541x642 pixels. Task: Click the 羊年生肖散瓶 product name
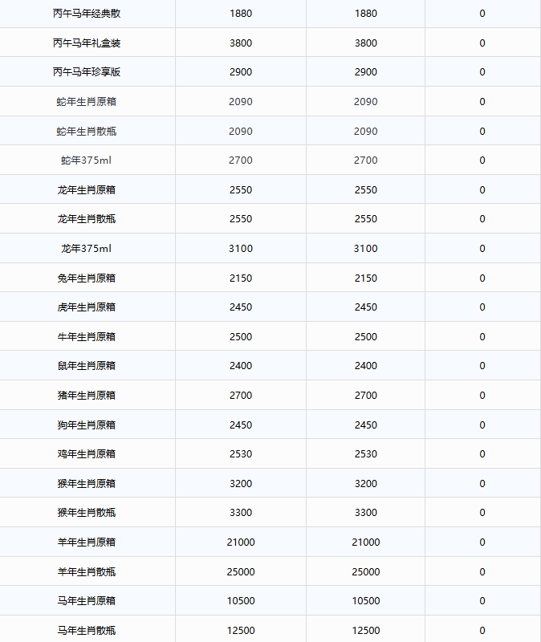tap(87, 572)
